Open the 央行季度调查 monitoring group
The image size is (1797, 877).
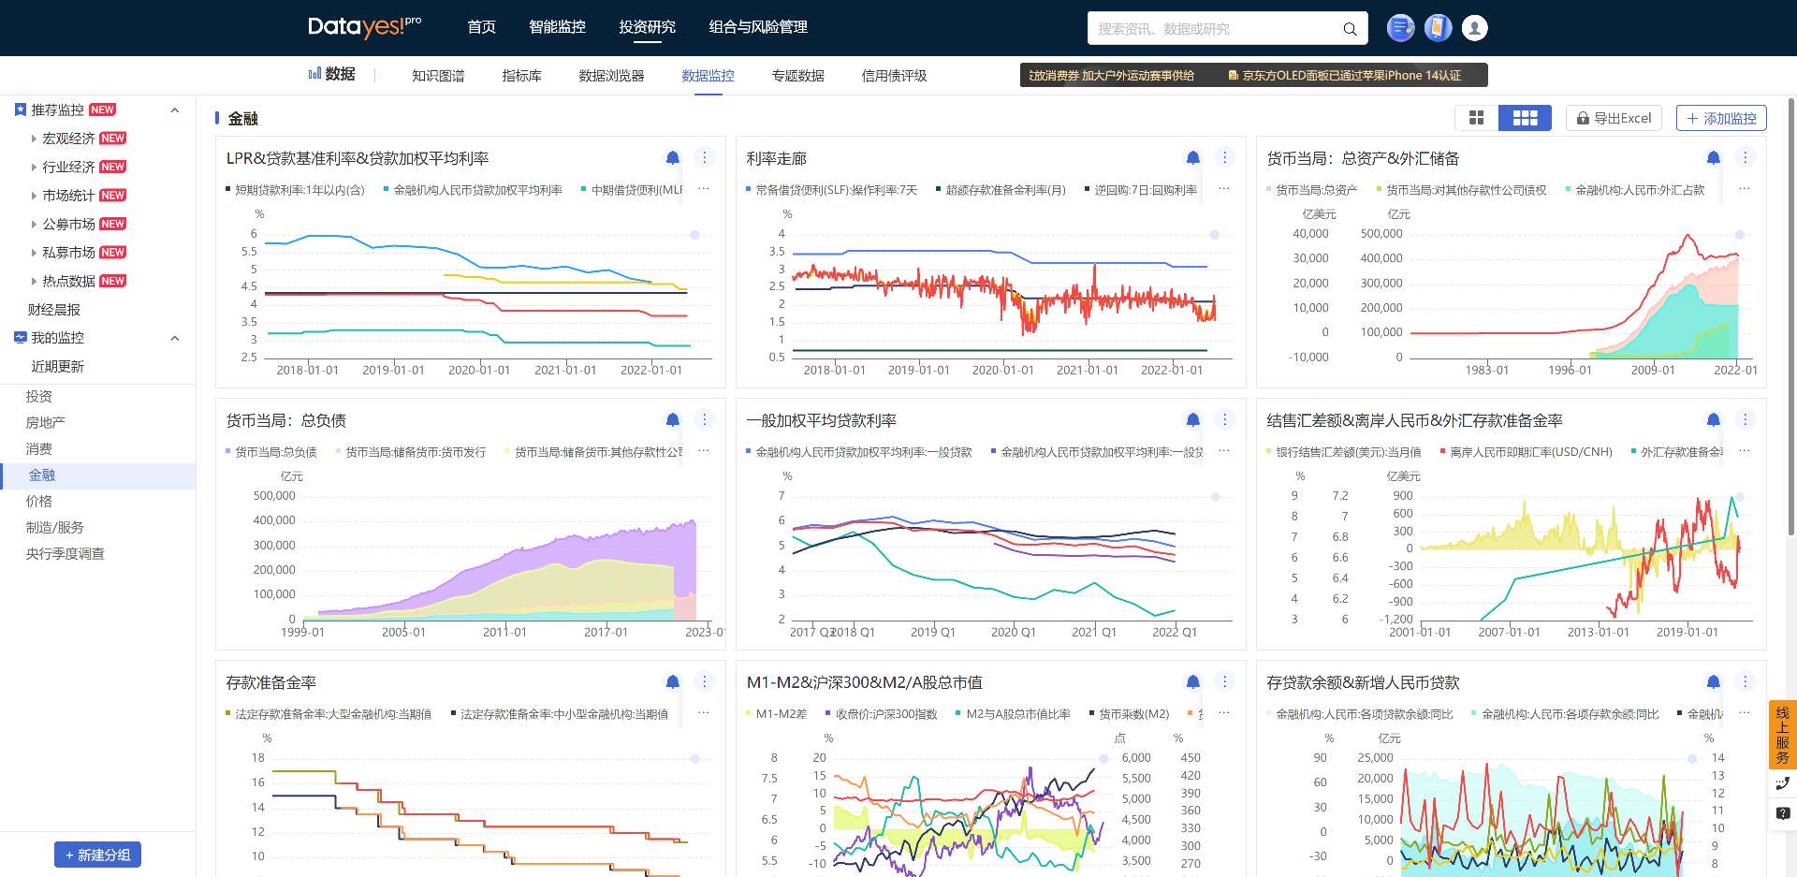65,554
